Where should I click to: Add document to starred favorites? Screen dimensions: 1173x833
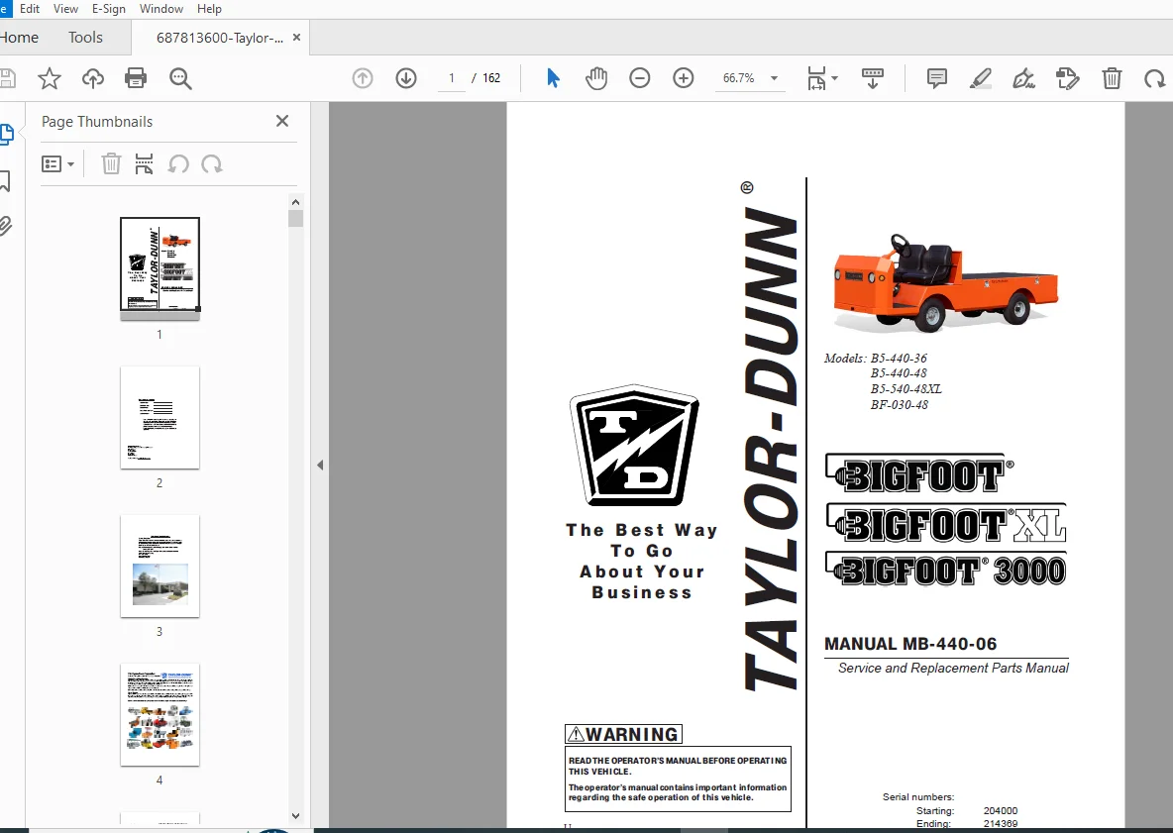50,78
